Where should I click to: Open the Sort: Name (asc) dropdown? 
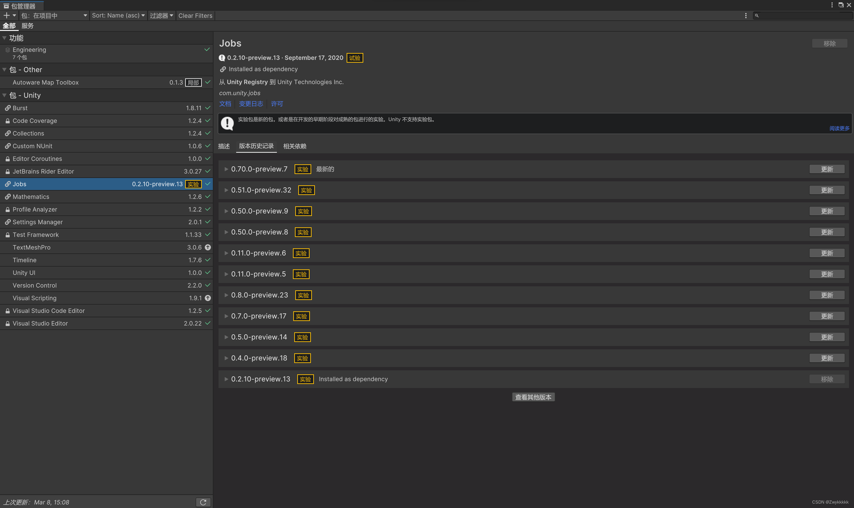[x=118, y=15]
